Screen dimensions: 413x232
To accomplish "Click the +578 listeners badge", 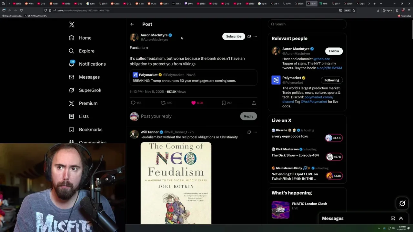I will coord(334,157).
